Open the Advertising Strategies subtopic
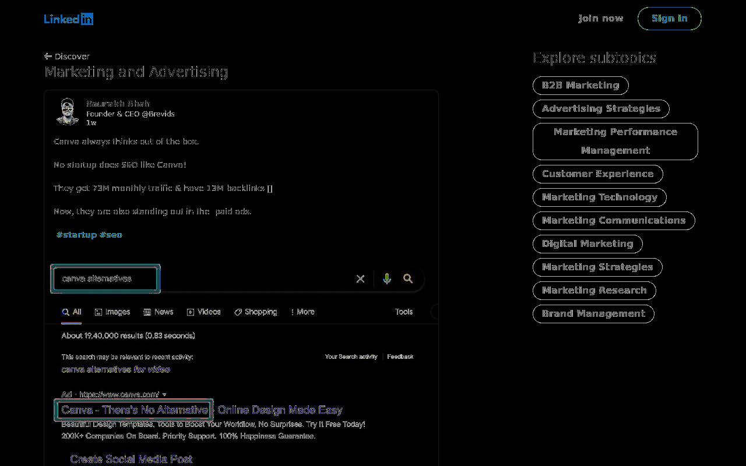746x466 pixels. tap(601, 108)
